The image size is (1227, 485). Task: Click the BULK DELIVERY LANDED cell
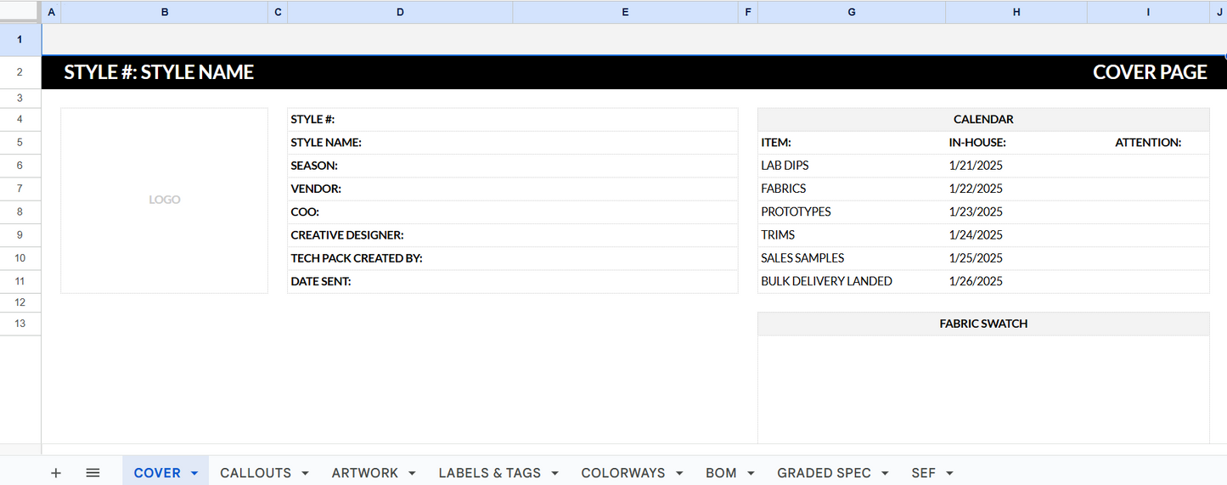point(826,281)
